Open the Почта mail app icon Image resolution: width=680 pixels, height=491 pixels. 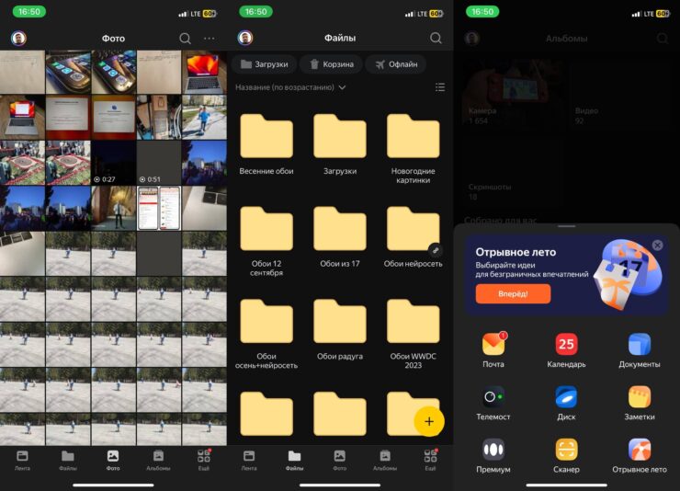pos(493,345)
